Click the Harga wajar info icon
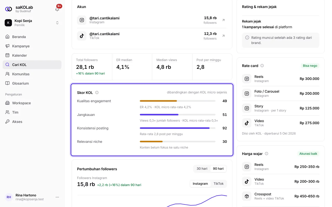 pos(266,153)
